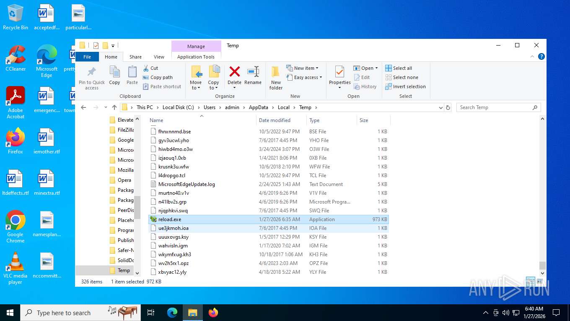Viewport: 570px width, 321px height.
Task: Open the Easy access dropdown
Action: pos(304,77)
